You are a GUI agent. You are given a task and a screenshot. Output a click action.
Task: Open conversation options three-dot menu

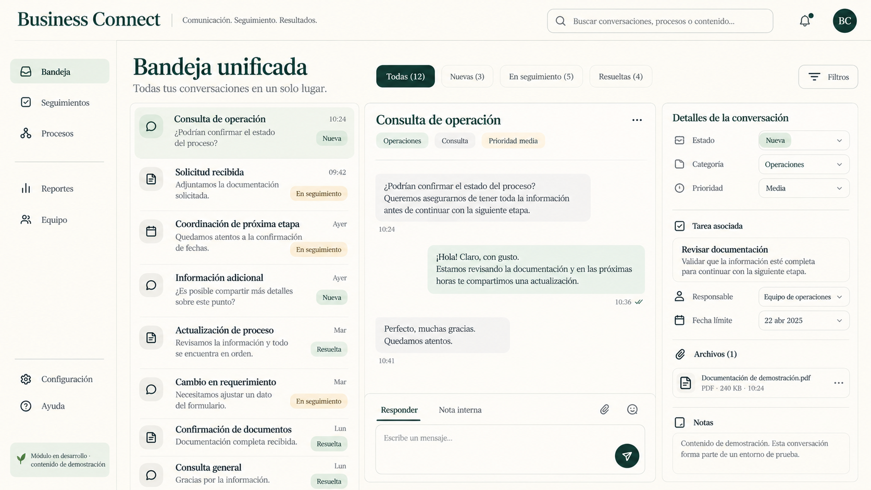pyautogui.click(x=637, y=120)
